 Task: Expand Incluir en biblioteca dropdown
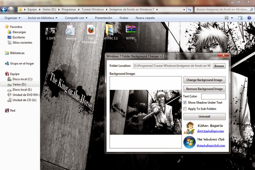coord(42,18)
